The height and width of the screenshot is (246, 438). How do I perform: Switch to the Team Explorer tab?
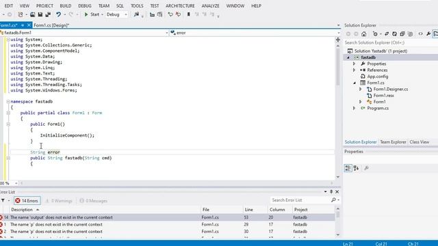pos(393,142)
